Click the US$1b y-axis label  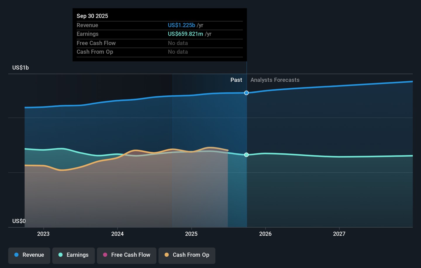[x=20, y=68]
